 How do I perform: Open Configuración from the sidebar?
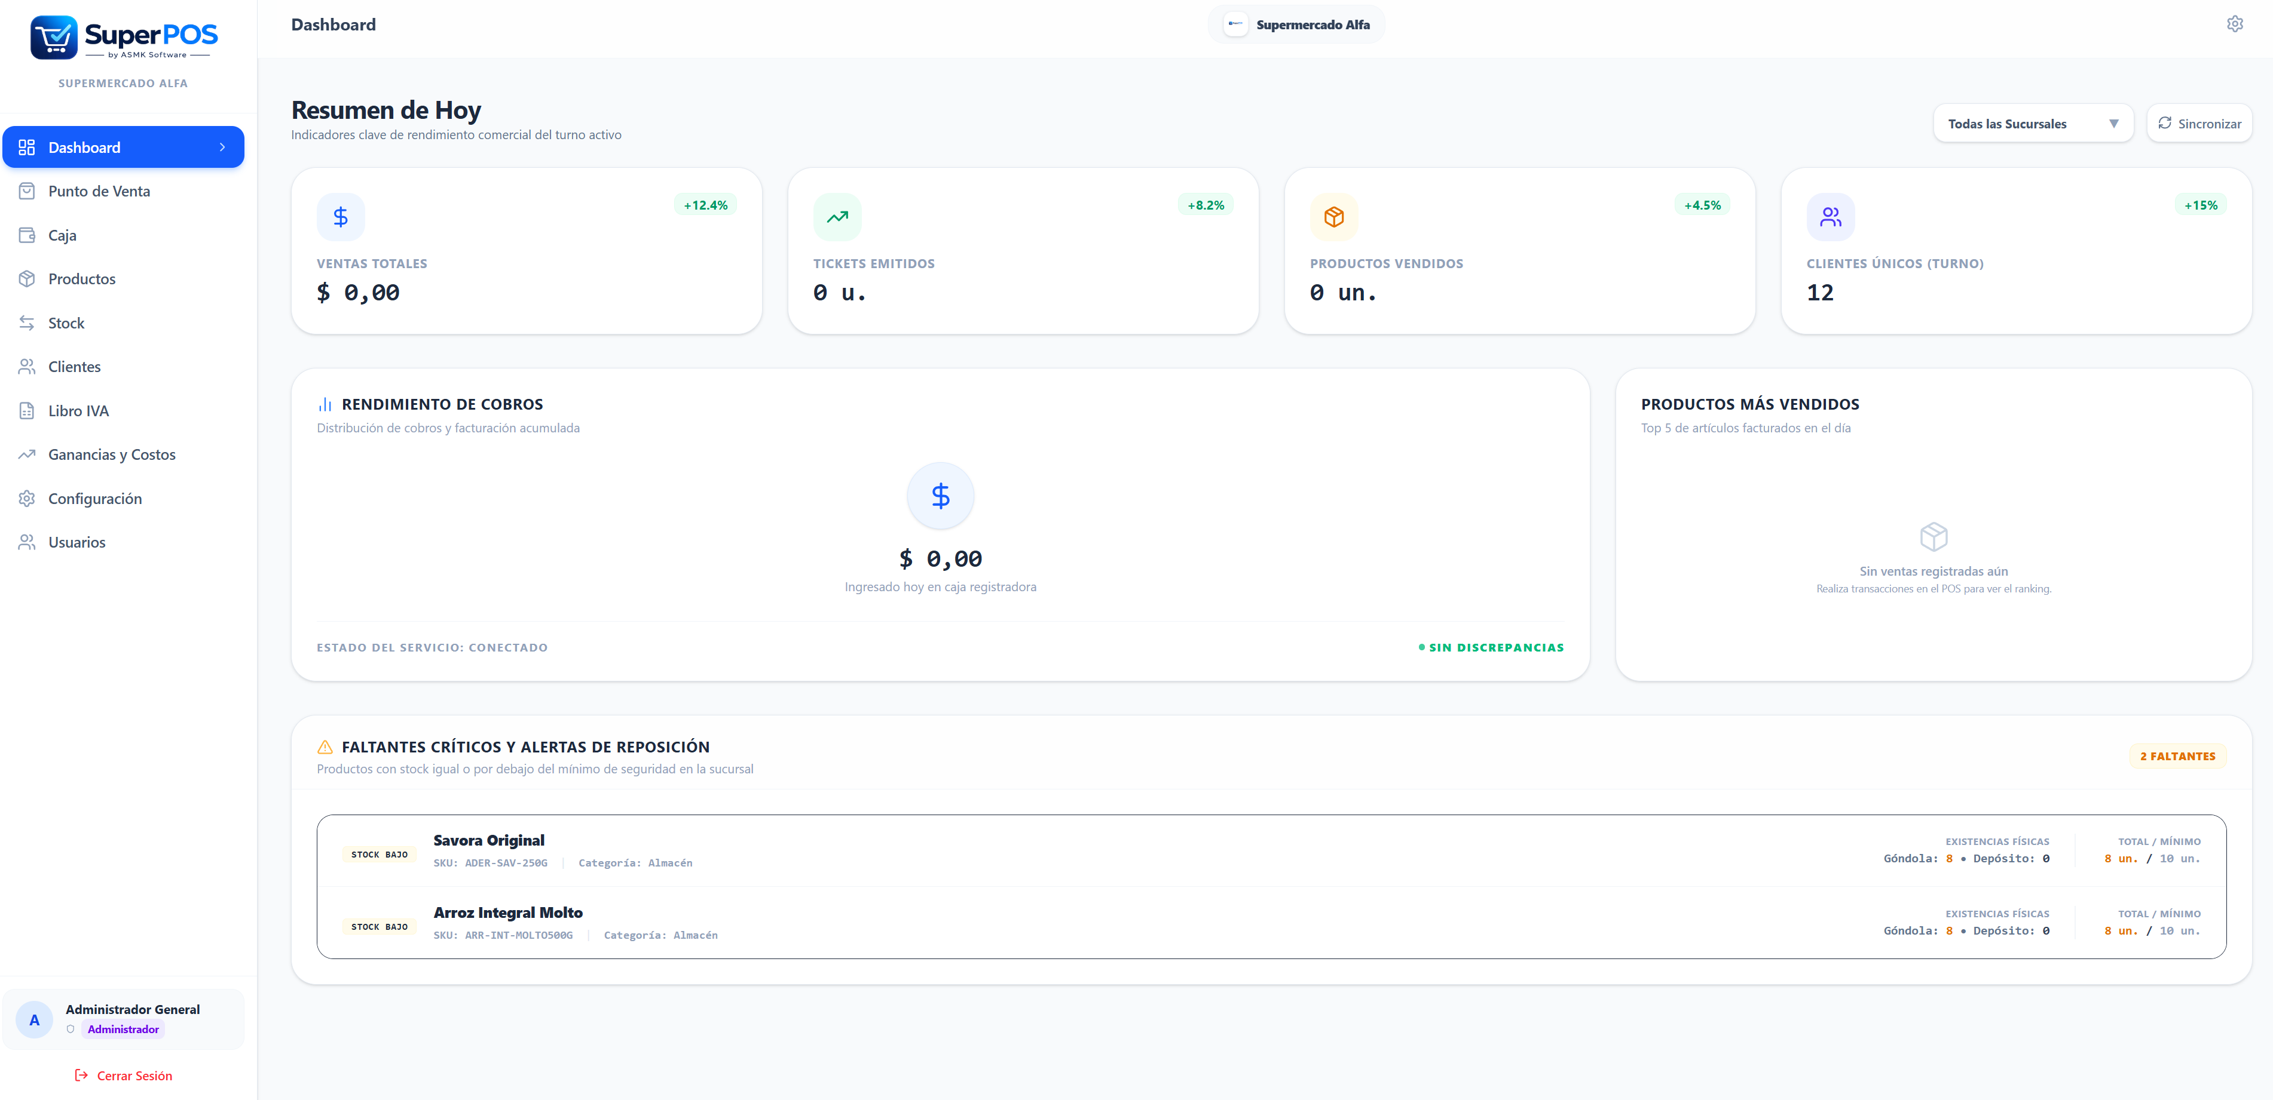(124, 499)
